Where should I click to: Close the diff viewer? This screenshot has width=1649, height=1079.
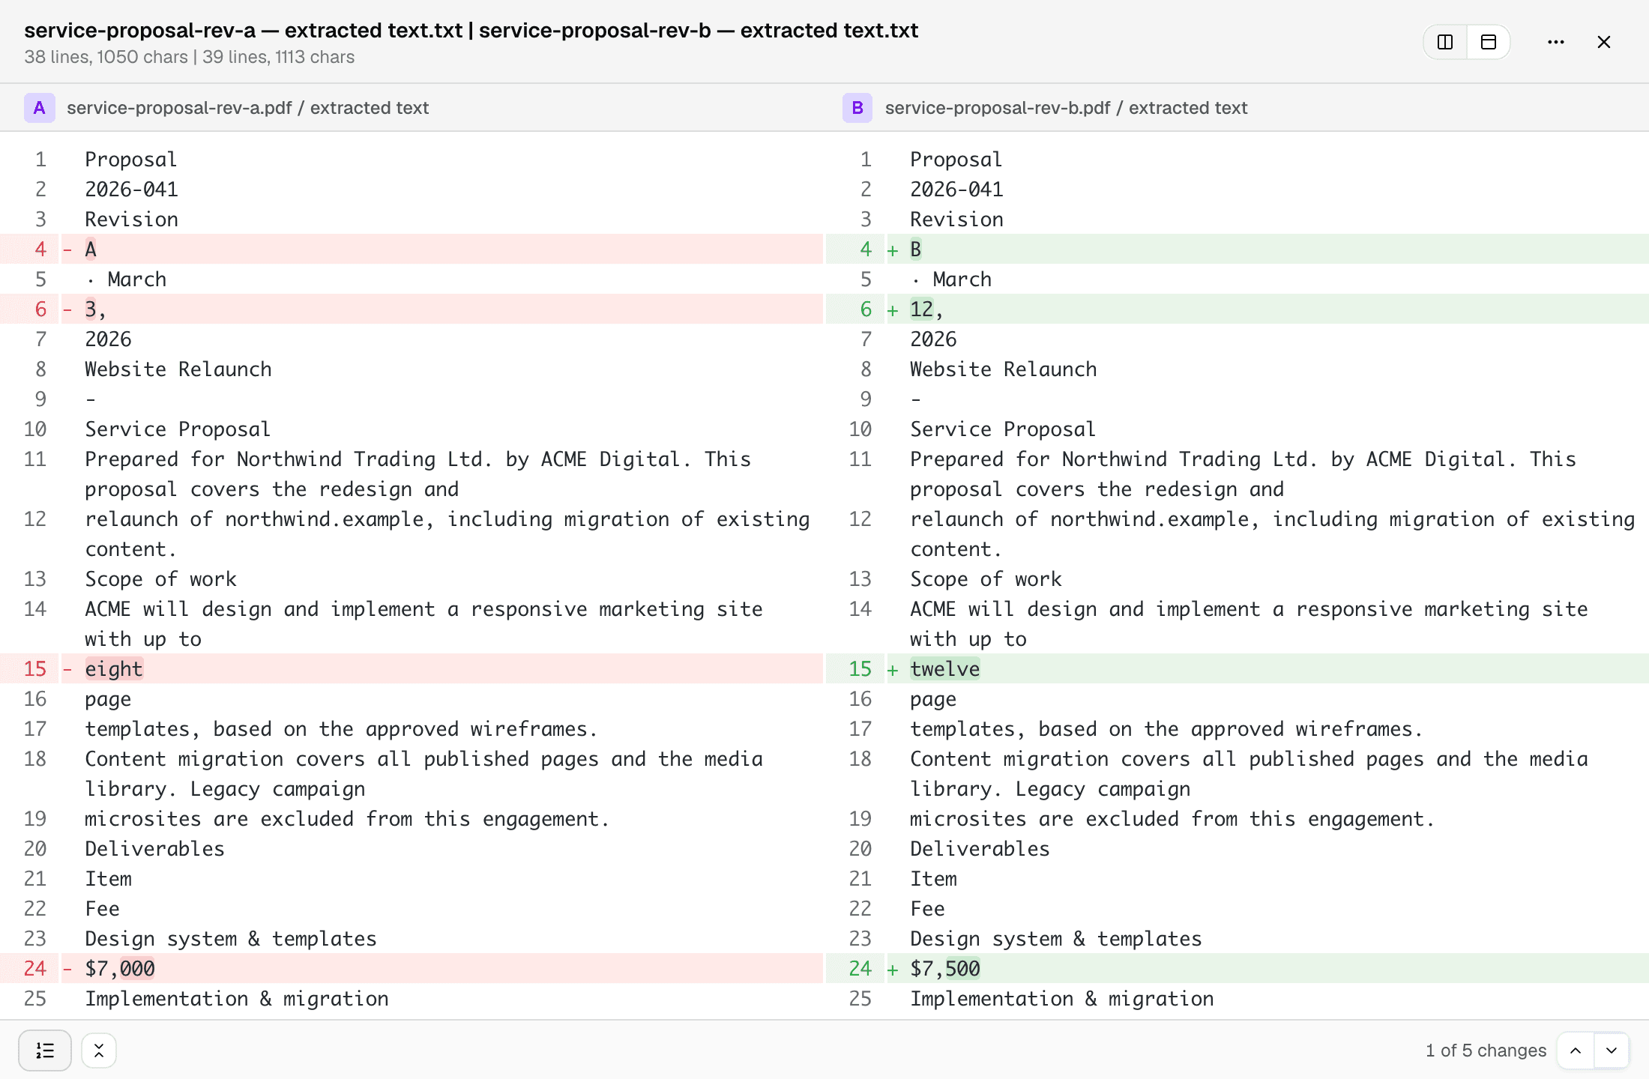pyautogui.click(x=1604, y=42)
